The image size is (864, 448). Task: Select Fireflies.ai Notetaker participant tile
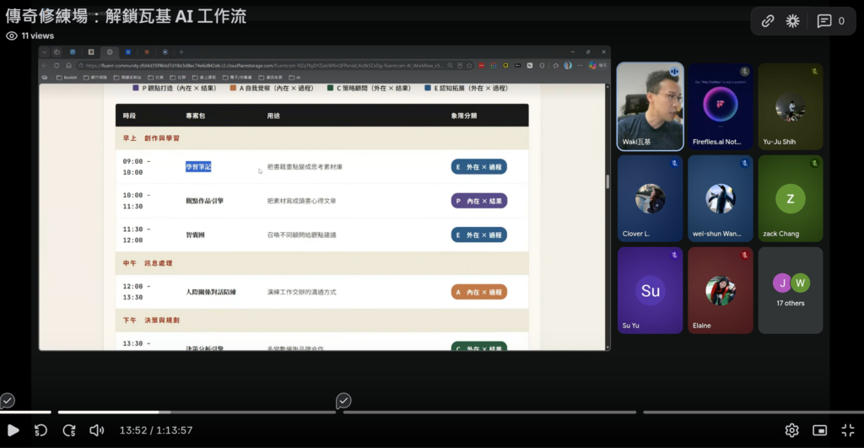[x=721, y=105]
